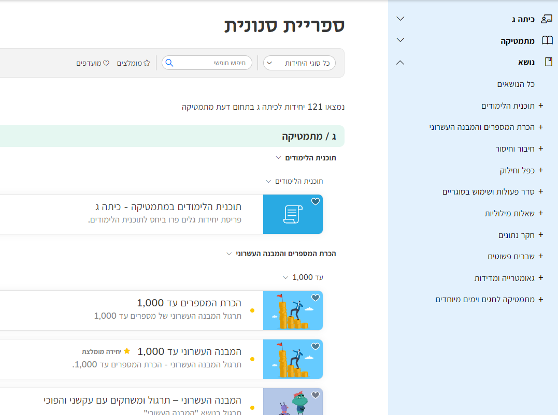Open המבנה העשרוני עד 1,000 unit
Image resolution: width=558 pixels, height=415 pixels.
click(189, 352)
